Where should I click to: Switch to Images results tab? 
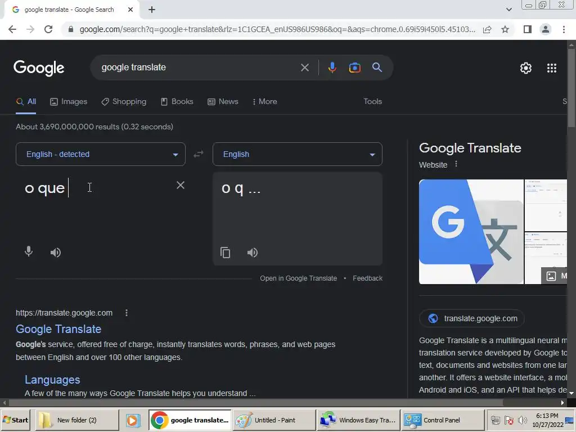point(69,101)
